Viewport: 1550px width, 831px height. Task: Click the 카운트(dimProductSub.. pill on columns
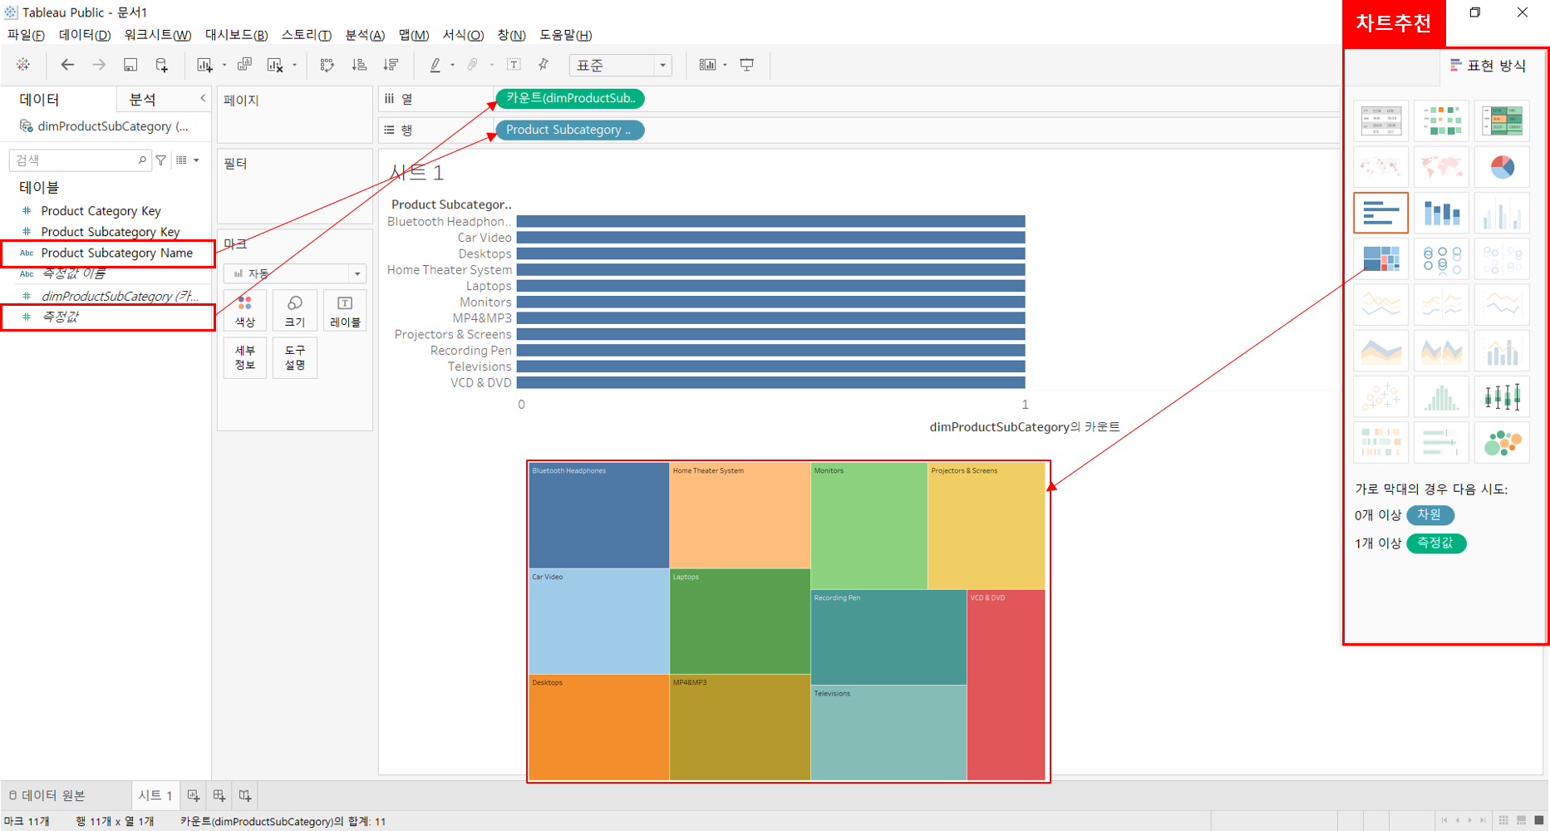(570, 98)
